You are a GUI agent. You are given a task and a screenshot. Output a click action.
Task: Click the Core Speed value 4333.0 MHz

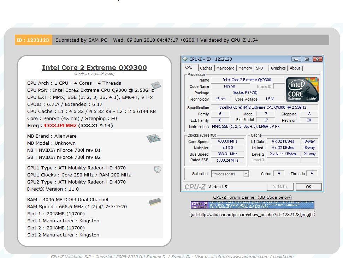pyautogui.click(x=227, y=142)
